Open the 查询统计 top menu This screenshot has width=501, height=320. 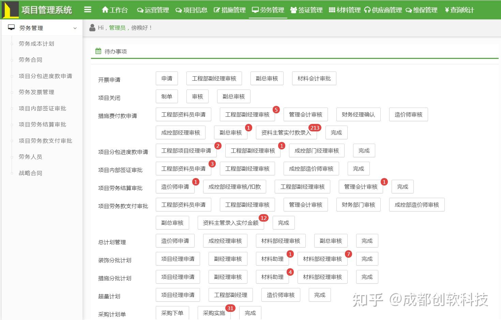[459, 10]
